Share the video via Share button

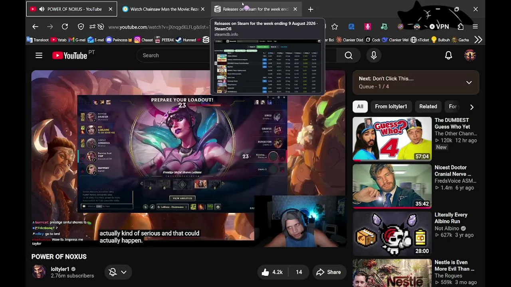329,272
